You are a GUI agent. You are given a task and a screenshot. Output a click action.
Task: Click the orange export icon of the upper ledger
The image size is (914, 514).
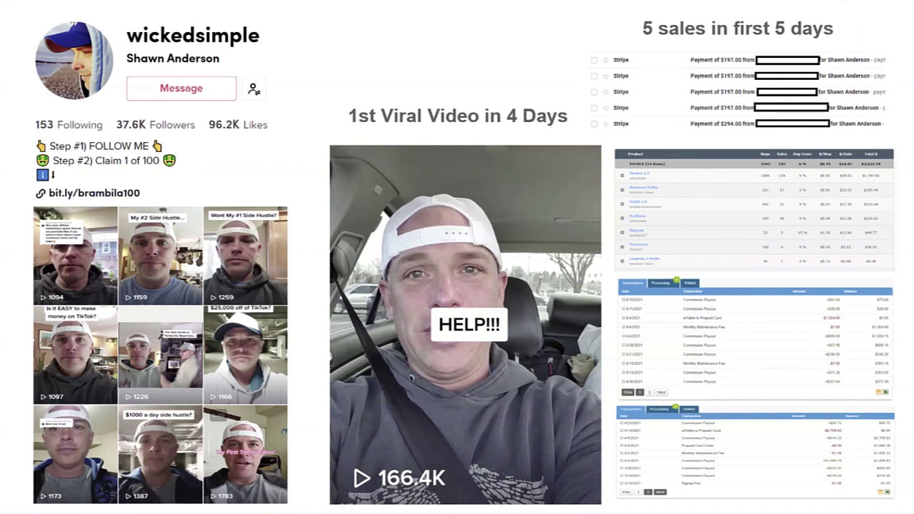point(879,392)
